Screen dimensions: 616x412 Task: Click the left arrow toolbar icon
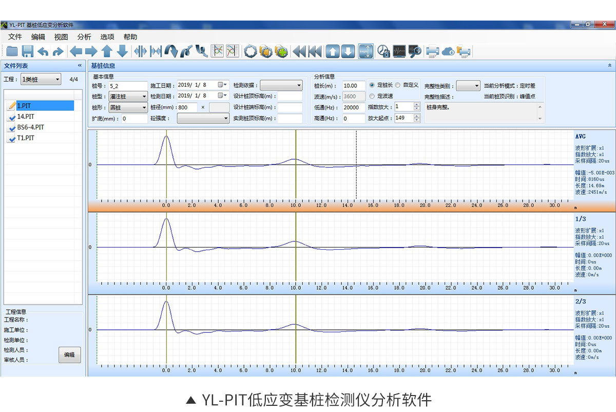76,51
